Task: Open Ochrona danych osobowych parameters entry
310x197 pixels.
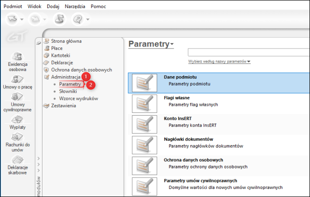Action: (193, 163)
